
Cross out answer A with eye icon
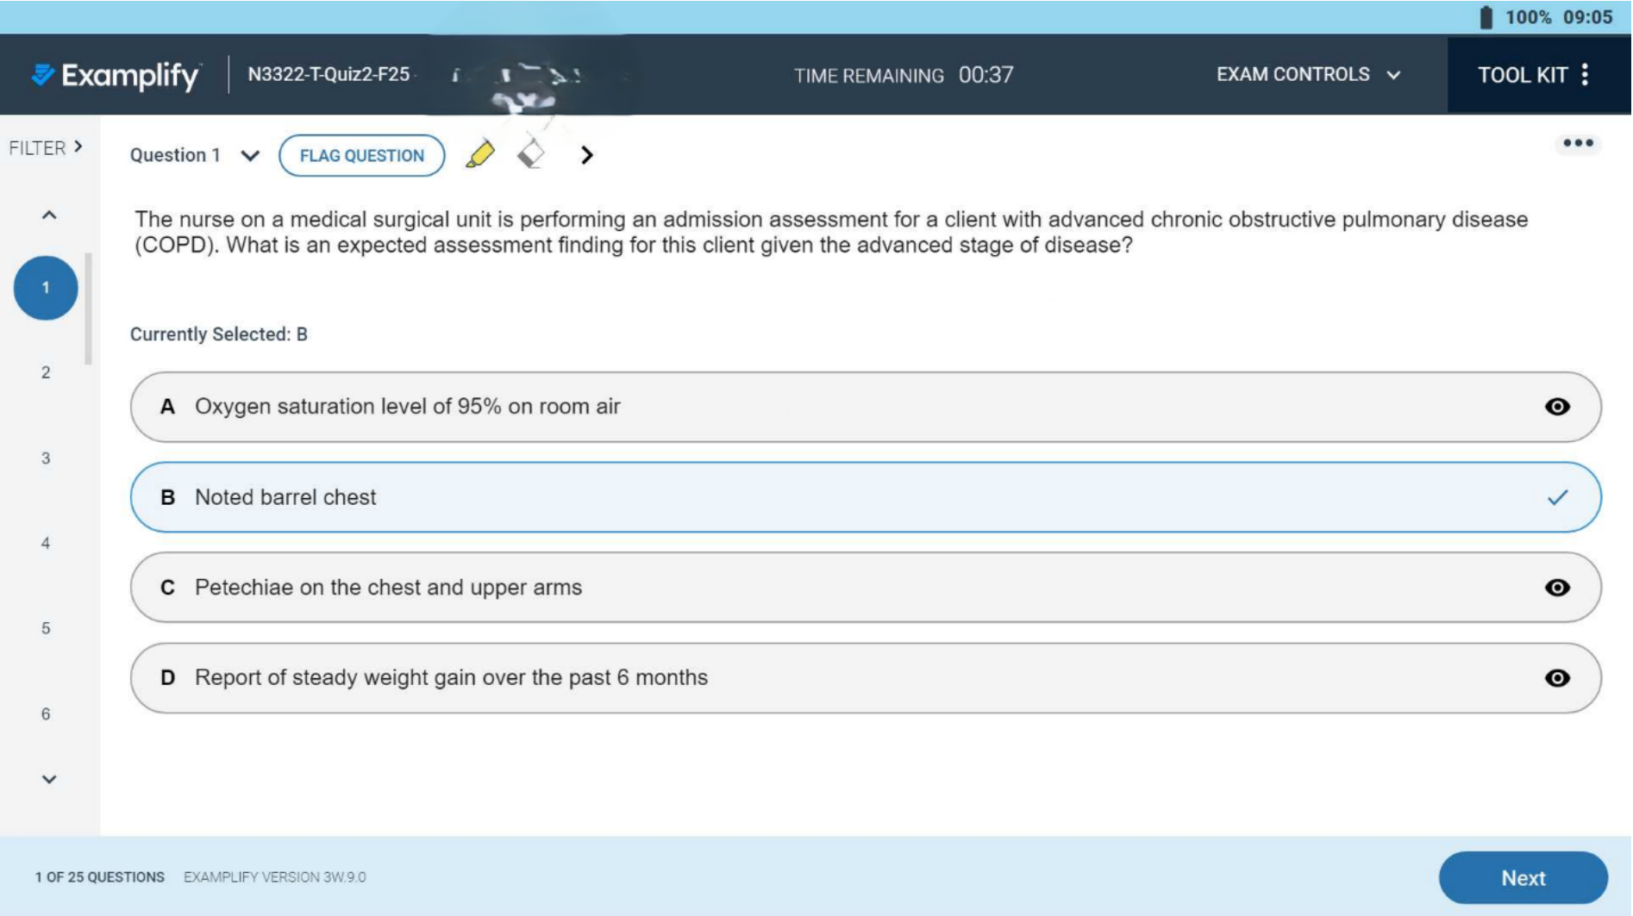[x=1556, y=407]
